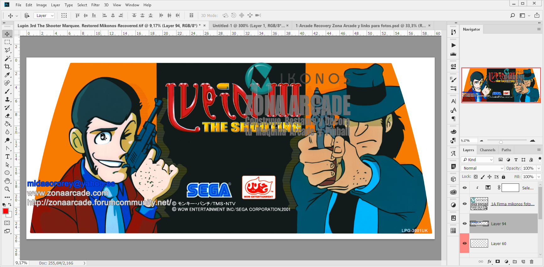Select the Magic Wand tool
The width and height of the screenshot is (544, 267).
pyautogui.click(x=7, y=58)
